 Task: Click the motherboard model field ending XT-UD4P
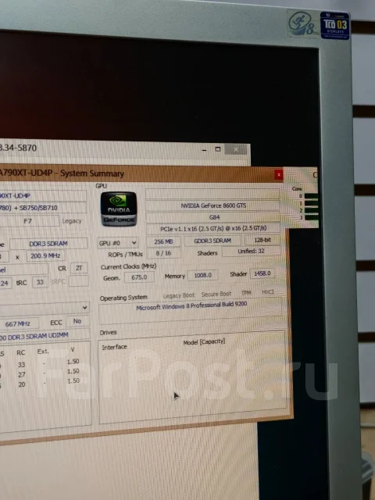43,195
